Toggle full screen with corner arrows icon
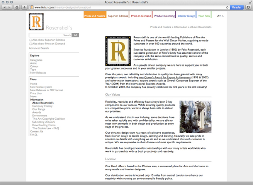 (250, 2)
